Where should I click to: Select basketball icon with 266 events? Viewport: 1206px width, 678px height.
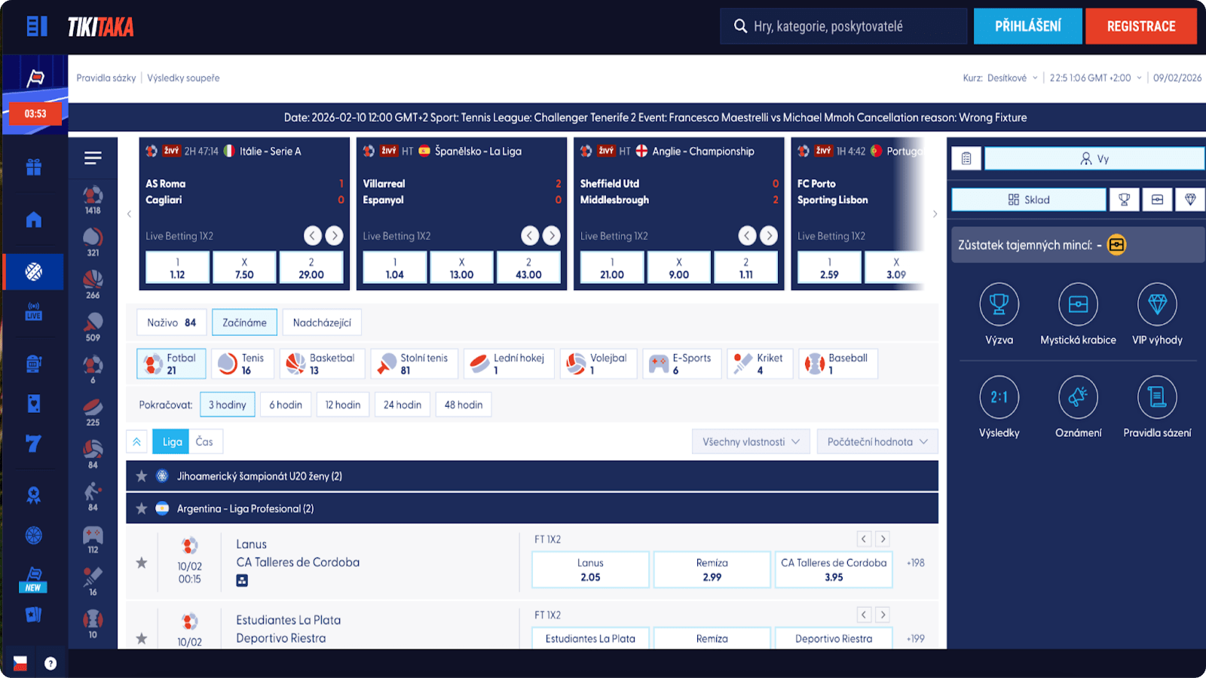coord(93,284)
